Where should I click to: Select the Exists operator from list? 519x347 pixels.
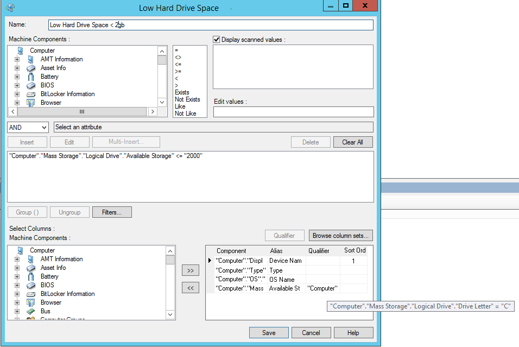pyautogui.click(x=182, y=92)
